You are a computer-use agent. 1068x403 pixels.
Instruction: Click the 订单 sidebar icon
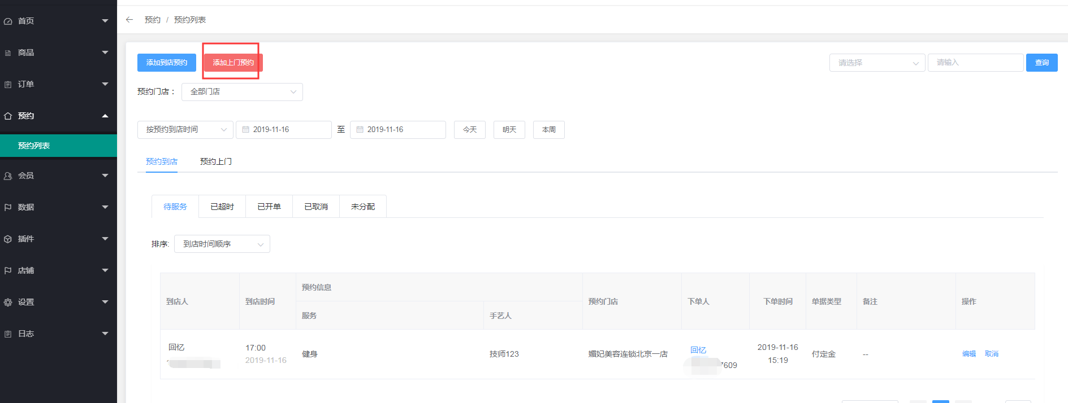8,85
